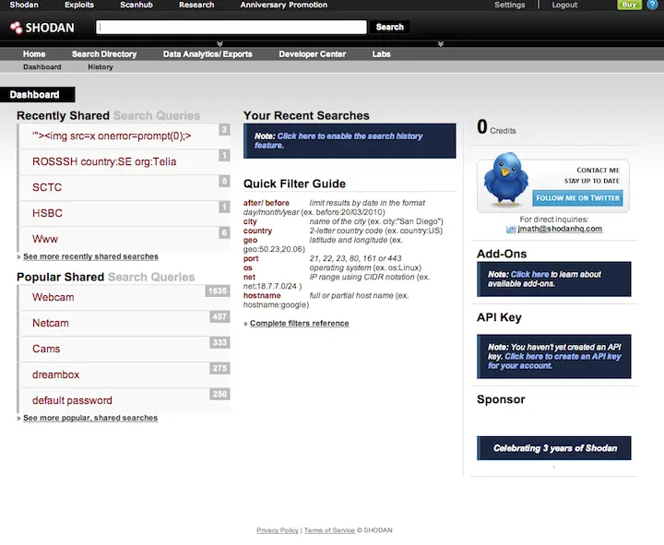664x545 pixels.
Task: Click the 250 badge beside default password
Action: pyautogui.click(x=219, y=394)
